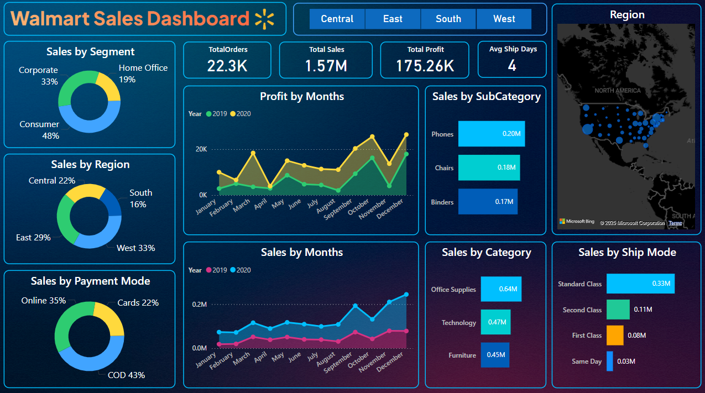Click the Online 35% label
The image size is (705, 393).
44,301
